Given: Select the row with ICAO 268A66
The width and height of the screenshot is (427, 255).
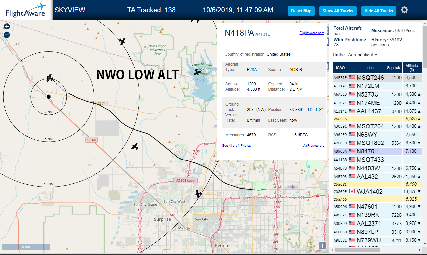Looking at the screenshot, I should (377, 199).
